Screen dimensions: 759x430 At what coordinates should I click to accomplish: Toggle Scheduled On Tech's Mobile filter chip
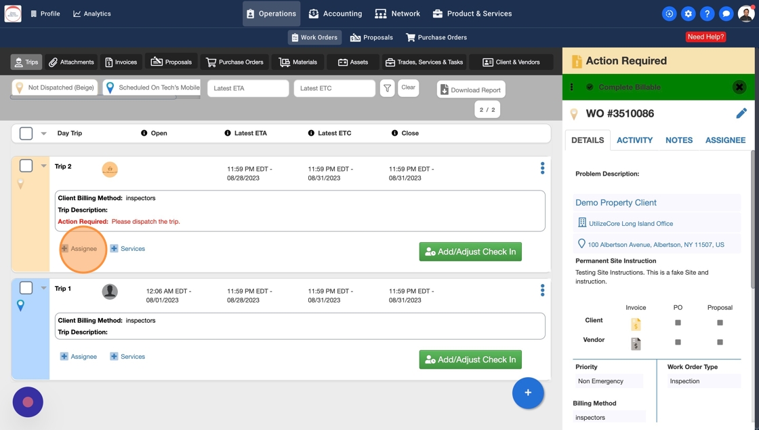152,87
